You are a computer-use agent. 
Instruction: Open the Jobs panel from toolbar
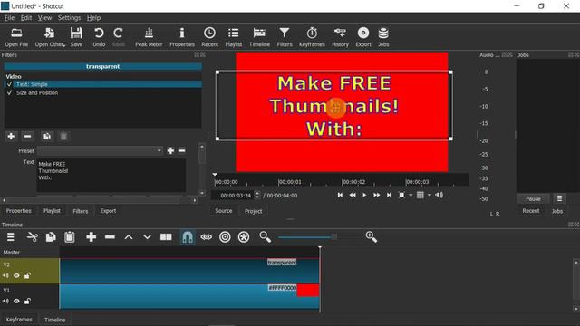click(x=383, y=37)
